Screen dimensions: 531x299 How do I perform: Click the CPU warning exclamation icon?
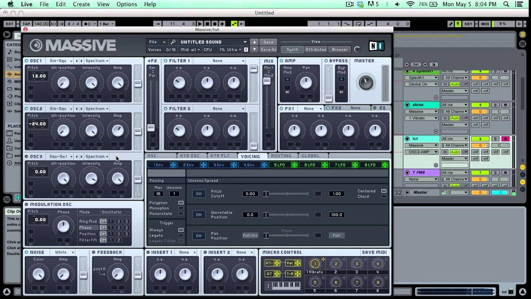[246, 49]
